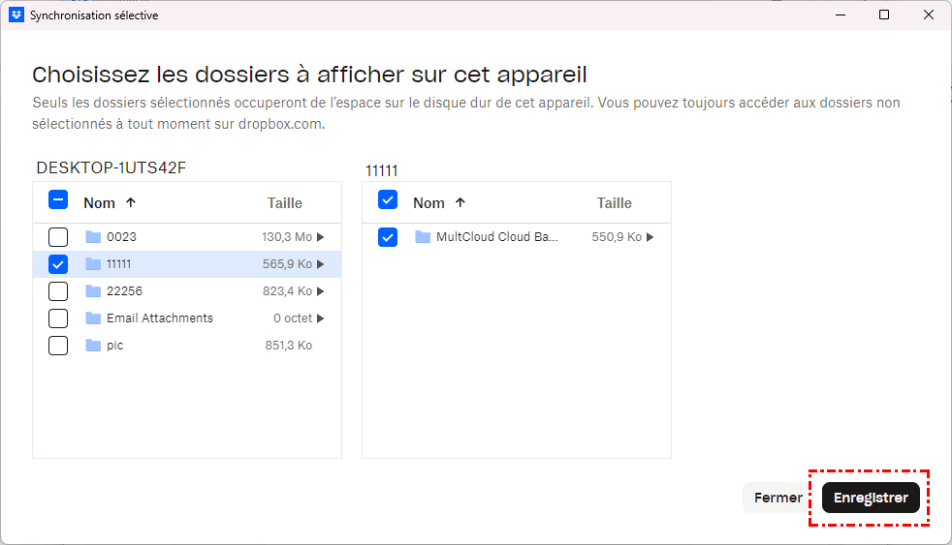
Task: Click the Email Attachments folder icon
Action: [93, 318]
